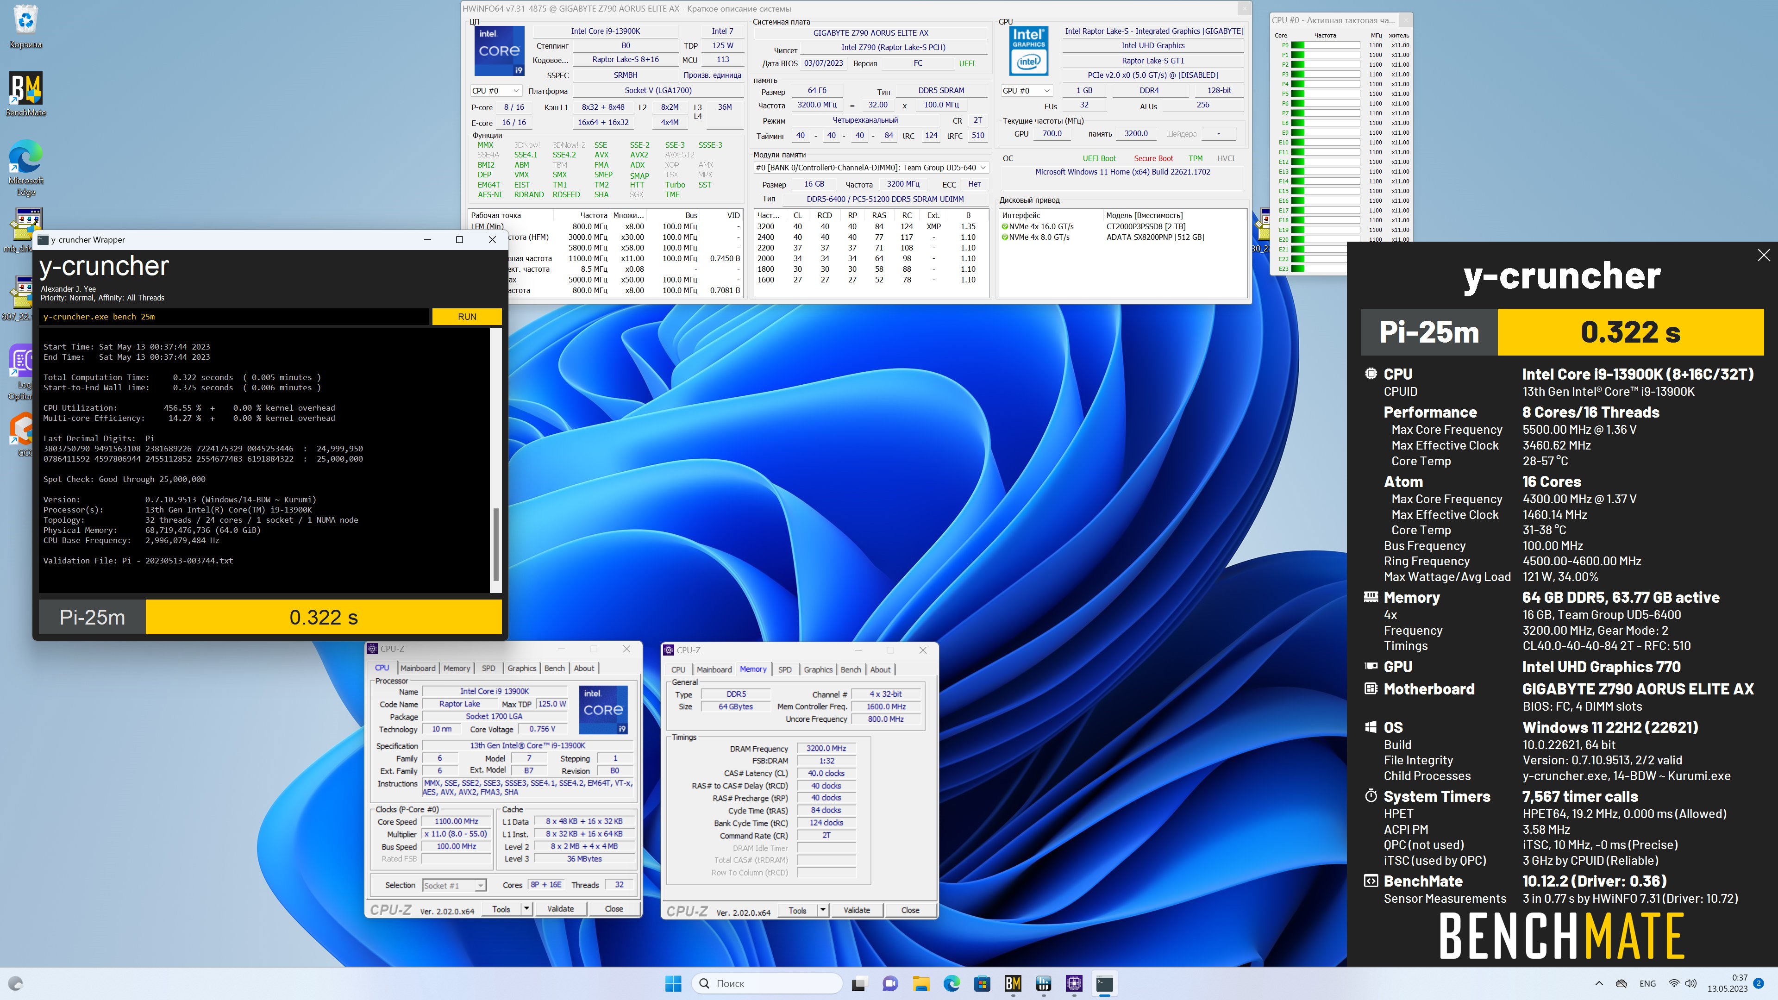Open the volume speaker tray icon
Viewport: 1778px width, 1000px height.
point(1690,983)
